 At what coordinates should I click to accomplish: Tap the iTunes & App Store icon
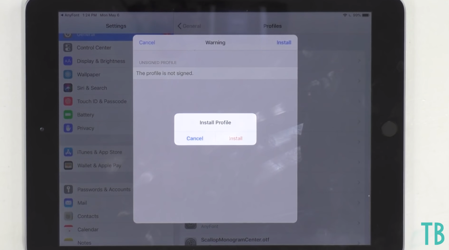tap(68, 152)
